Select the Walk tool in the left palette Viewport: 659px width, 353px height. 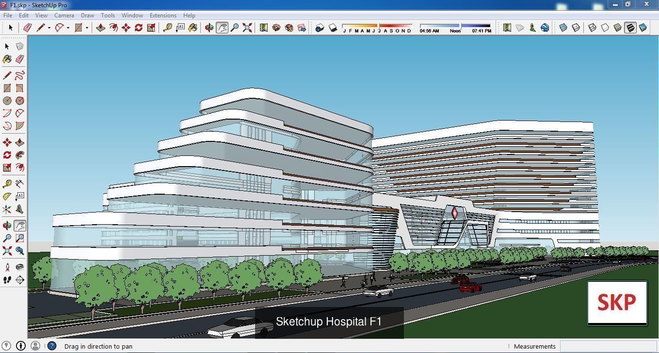click(x=7, y=279)
